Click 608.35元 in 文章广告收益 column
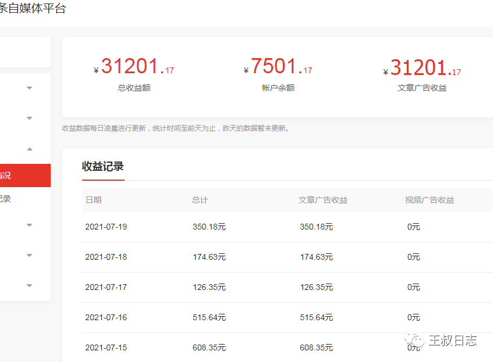 [316, 347]
